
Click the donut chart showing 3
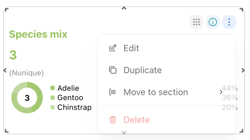(x=27, y=98)
